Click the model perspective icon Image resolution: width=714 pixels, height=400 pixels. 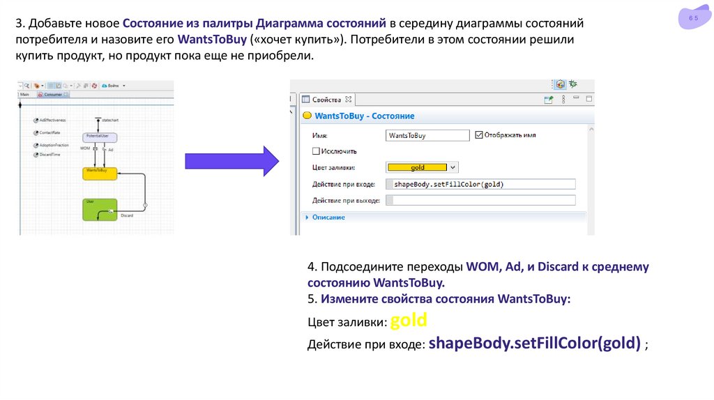tap(561, 84)
